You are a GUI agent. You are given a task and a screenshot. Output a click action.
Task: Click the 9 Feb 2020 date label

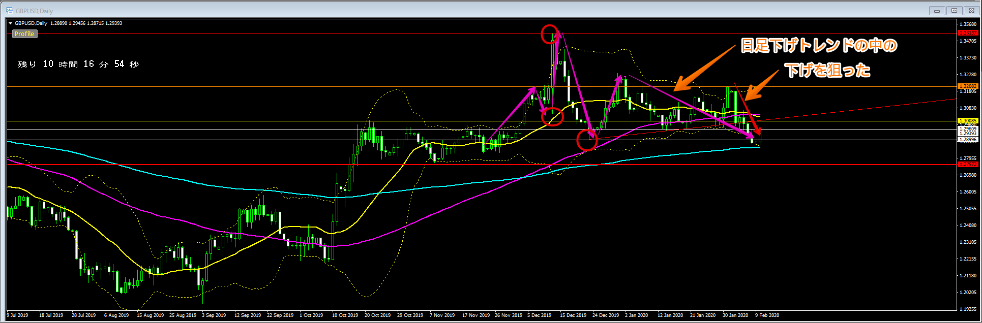coord(768,315)
